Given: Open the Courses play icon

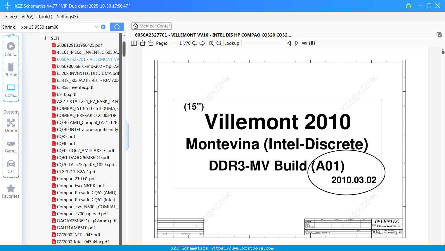Looking at the screenshot, I should (11, 46).
